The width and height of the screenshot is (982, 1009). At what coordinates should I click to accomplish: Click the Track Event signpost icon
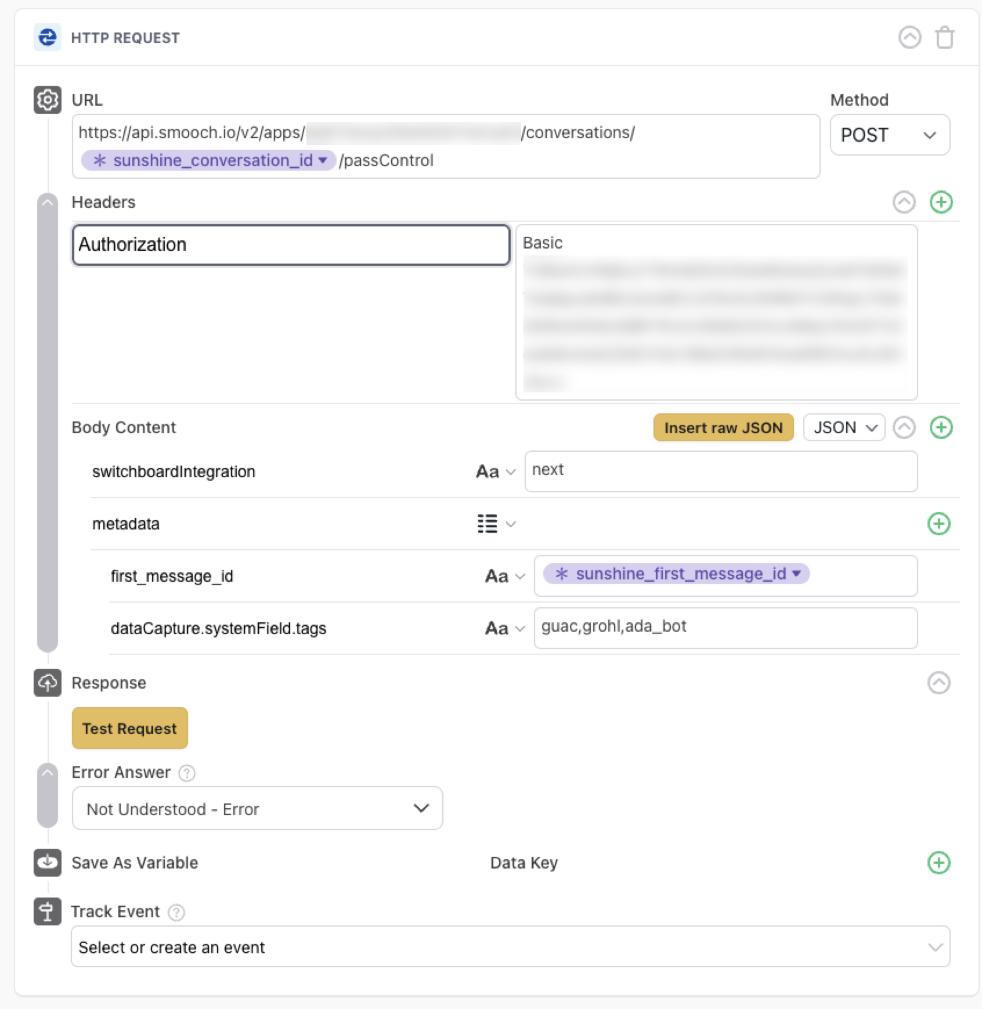coord(47,911)
